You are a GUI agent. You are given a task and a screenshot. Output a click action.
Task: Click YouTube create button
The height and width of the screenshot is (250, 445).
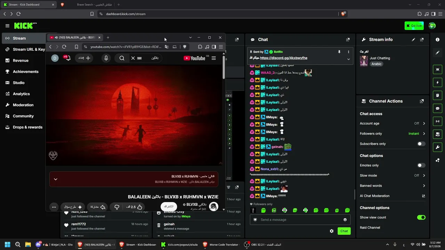point(84,58)
